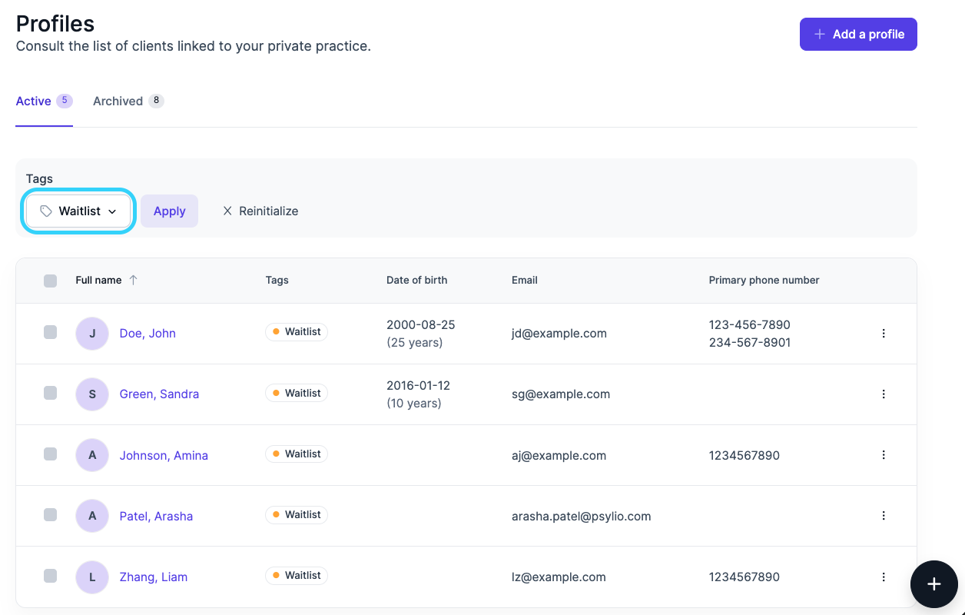Expand the Waitlist tags dropdown

click(78, 211)
